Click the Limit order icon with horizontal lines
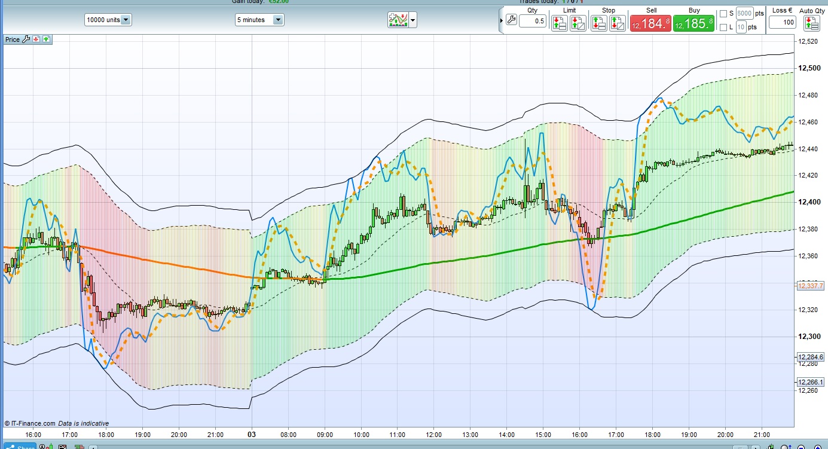This screenshot has width=828, height=449. 559,23
